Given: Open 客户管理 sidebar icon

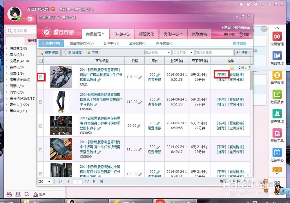Looking at the screenshot, I should [x=277, y=114].
